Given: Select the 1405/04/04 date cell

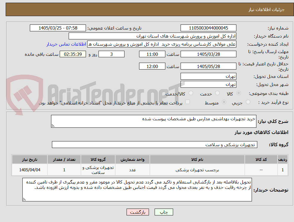Looking at the screenshot, I should pyautogui.click(x=30, y=170).
